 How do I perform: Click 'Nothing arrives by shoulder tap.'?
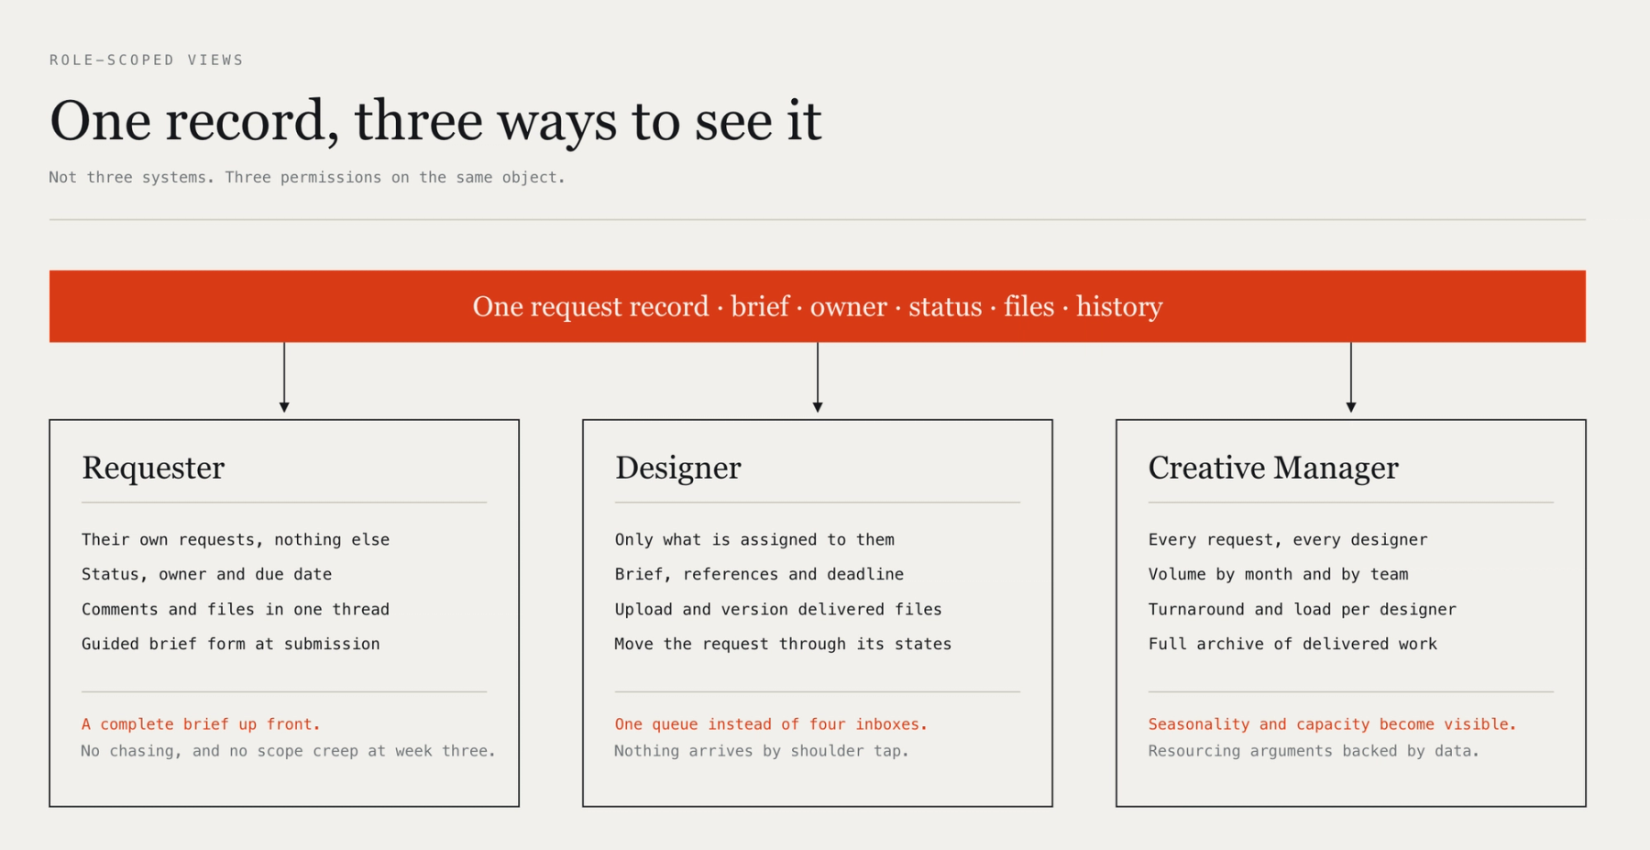tap(762, 751)
